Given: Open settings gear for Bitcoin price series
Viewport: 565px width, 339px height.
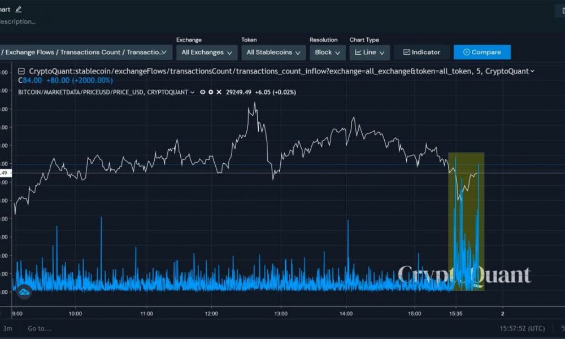Looking at the screenshot, I should point(211,92).
